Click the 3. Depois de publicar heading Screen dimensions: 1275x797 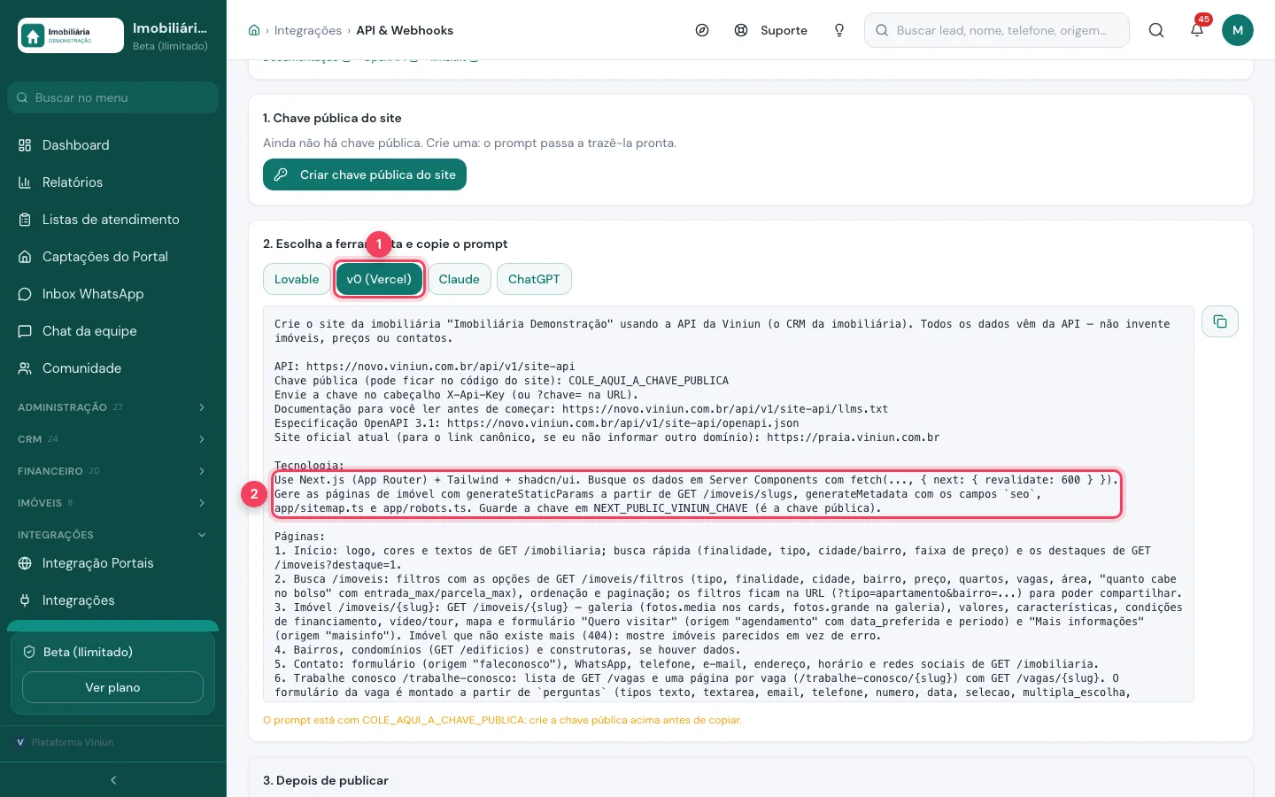click(x=326, y=780)
